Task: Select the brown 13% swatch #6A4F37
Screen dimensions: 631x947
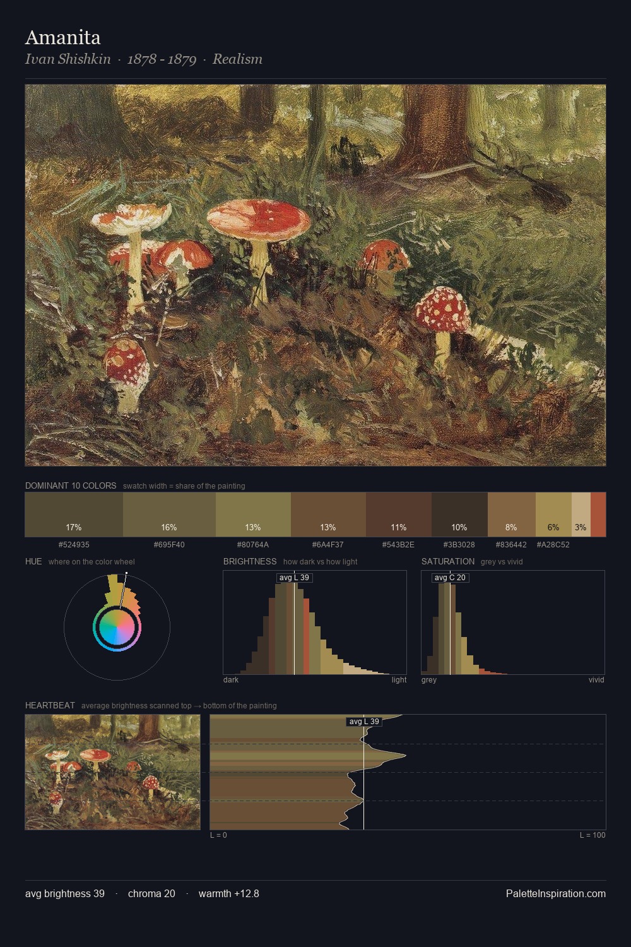Action: (x=328, y=515)
